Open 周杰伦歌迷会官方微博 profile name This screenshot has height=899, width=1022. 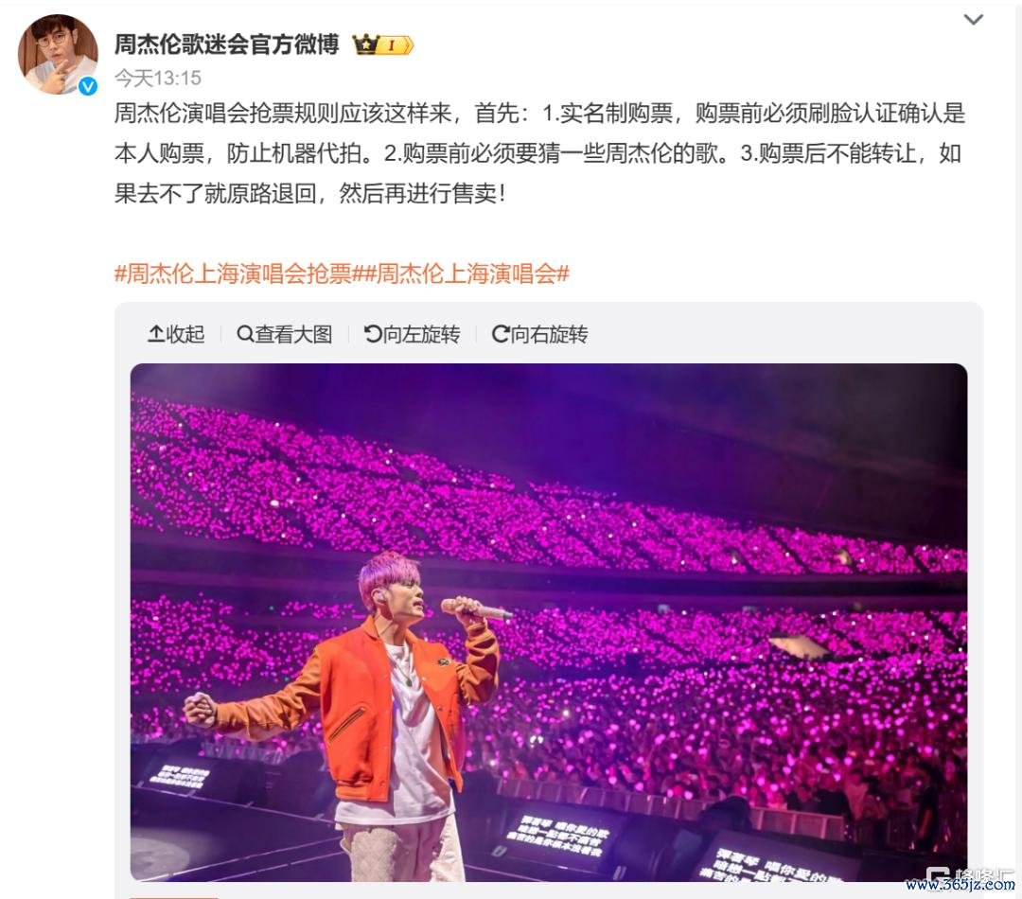click(x=227, y=44)
